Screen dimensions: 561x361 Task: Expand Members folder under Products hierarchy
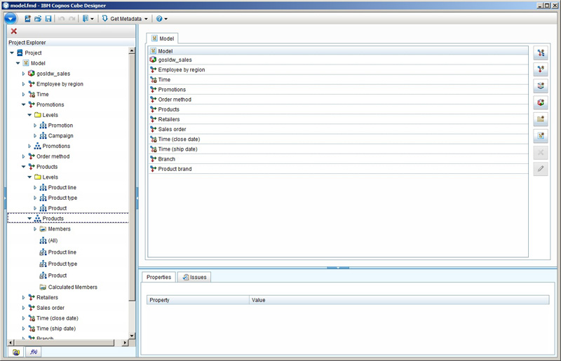click(x=35, y=229)
